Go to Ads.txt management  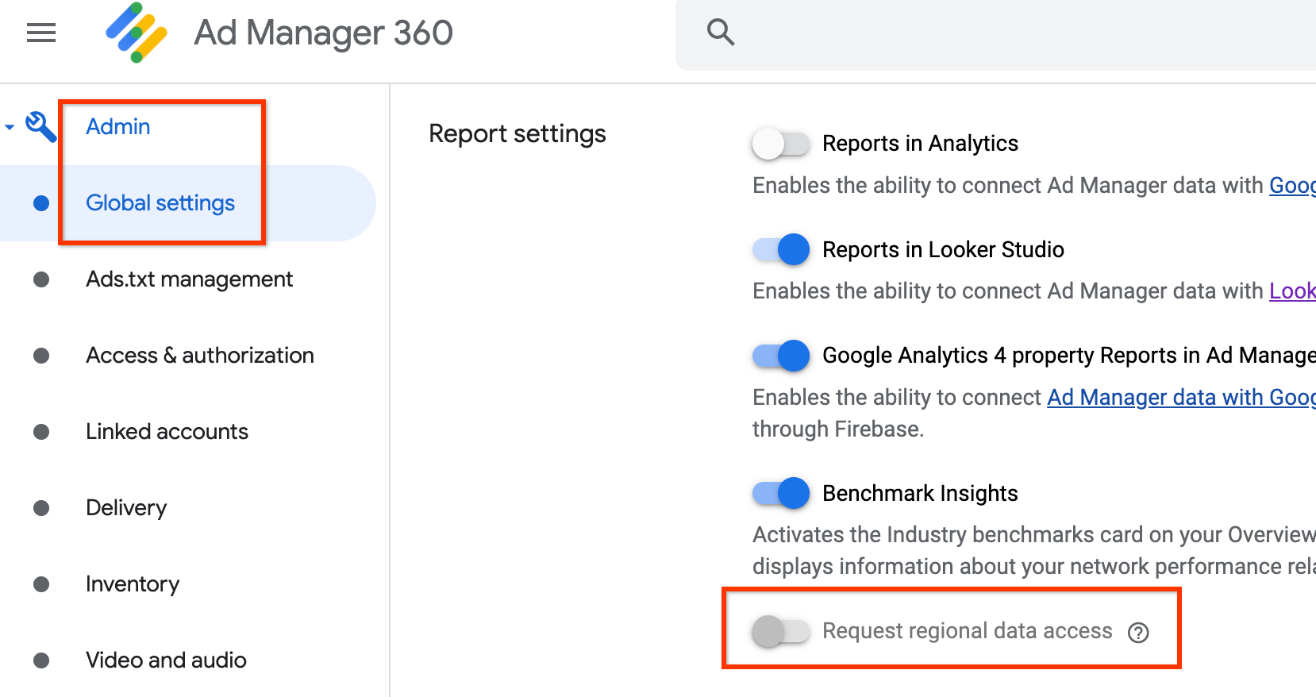pyautogui.click(x=190, y=279)
